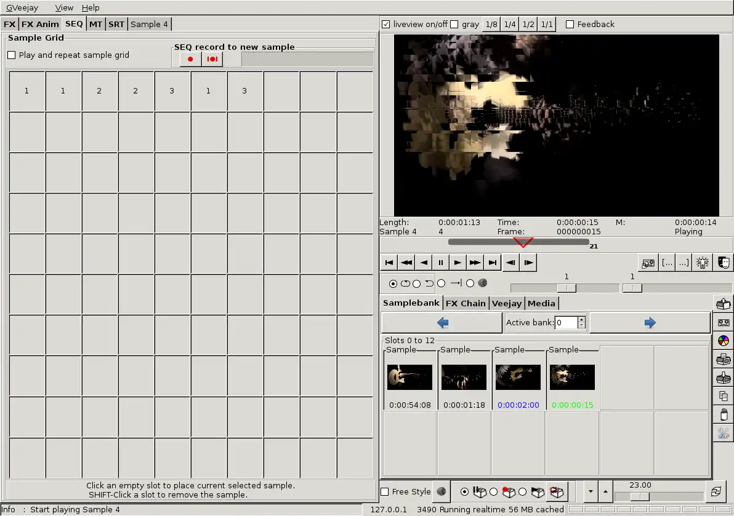
Task: Click SEQ record button with bracketed red dot
Action: coord(212,59)
